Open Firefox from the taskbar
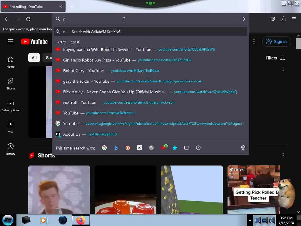The width and height of the screenshot is (301, 226). (x=81, y=220)
